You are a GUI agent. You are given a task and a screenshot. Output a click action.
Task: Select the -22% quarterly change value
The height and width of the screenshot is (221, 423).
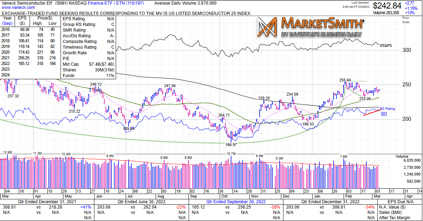181,207
